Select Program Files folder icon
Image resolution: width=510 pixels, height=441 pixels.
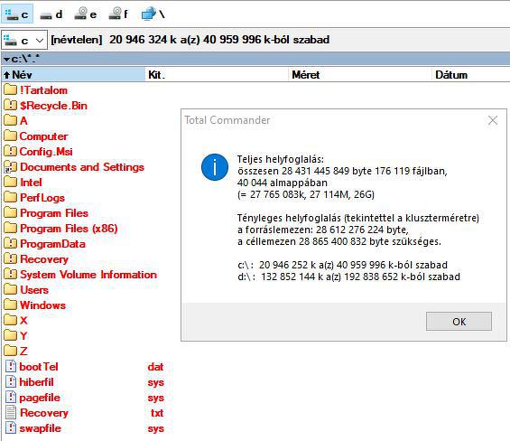click(11, 212)
